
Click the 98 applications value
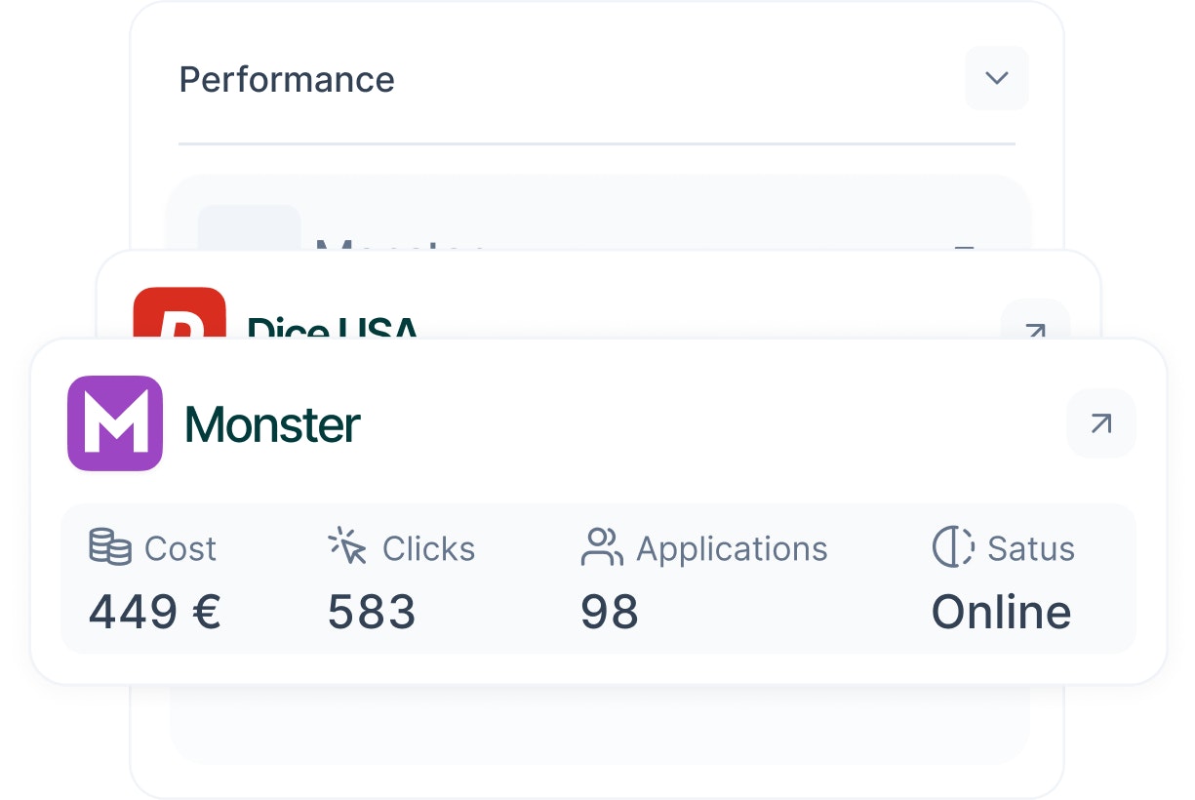point(610,613)
